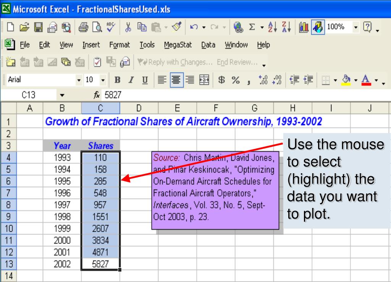The height and width of the screenshot is (282, 391).
Task: Run the ABC spelling check
Action: (111, 27)
